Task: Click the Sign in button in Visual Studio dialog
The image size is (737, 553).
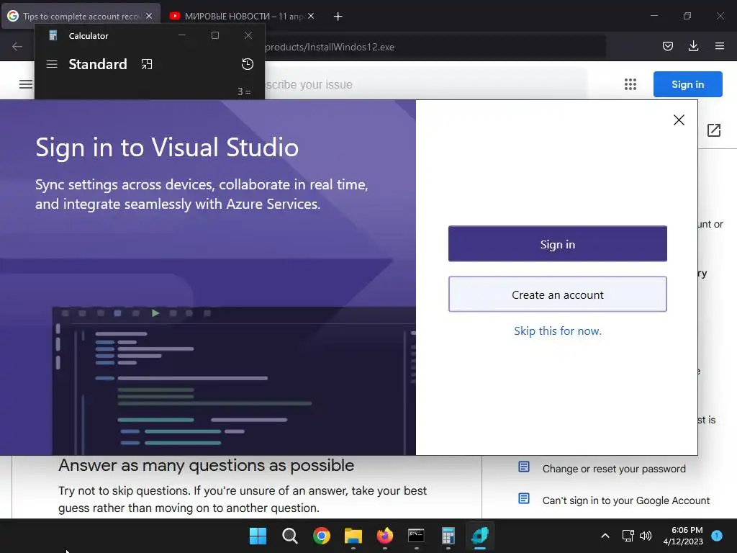Action: pyautogui.click(x=558, y=243)
